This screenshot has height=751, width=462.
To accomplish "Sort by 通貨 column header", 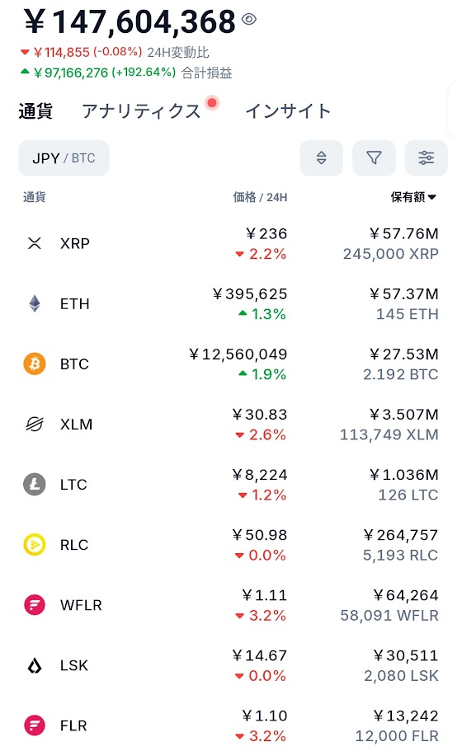I will (x=35, y=197).
